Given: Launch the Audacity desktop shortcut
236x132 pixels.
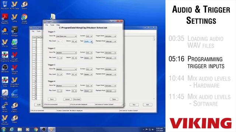Looking at the screenshot, I should click(5, 31).
